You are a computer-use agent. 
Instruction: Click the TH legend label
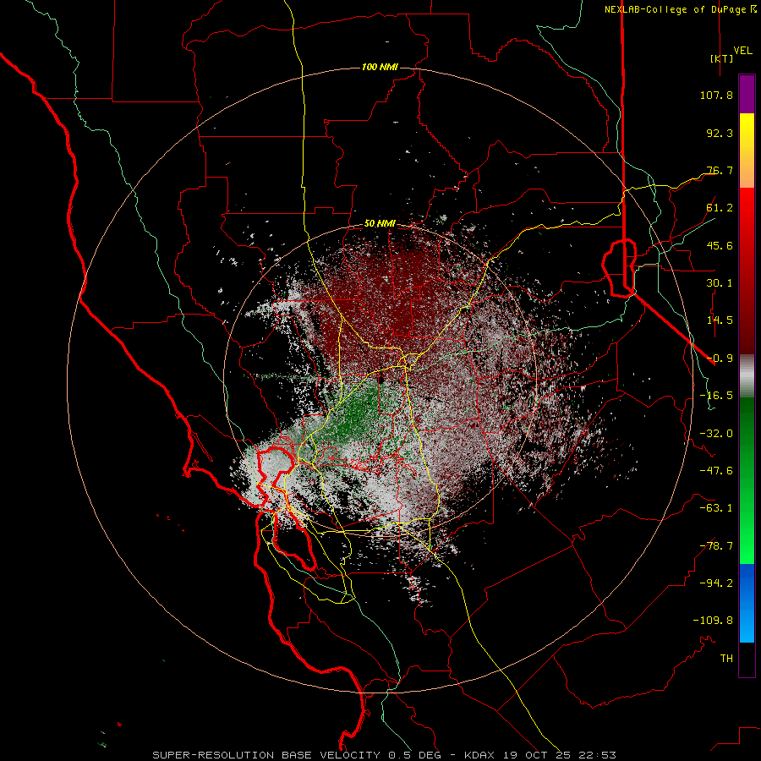(726, 659)
